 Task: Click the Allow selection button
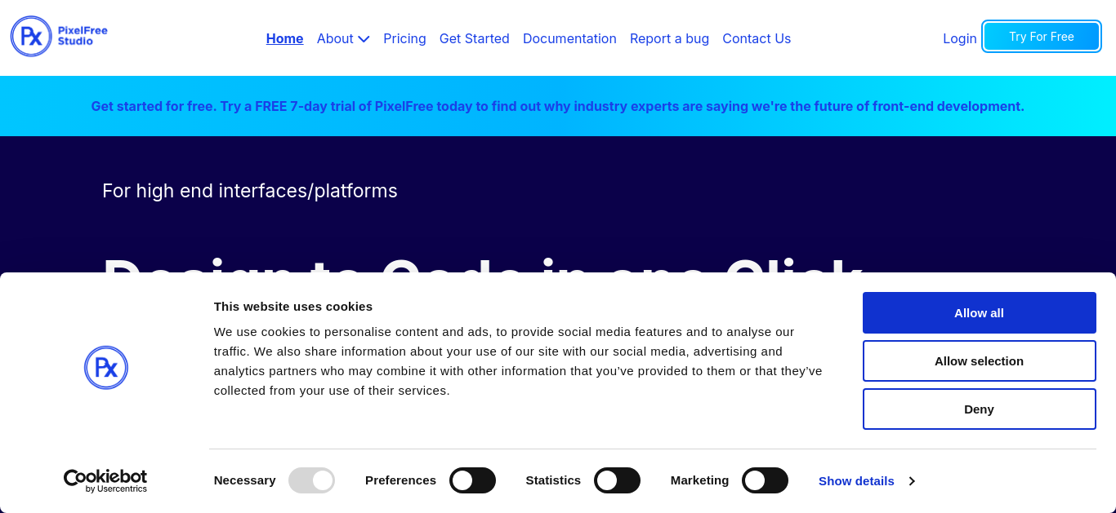pyautogui.click(x=979, y=361)
